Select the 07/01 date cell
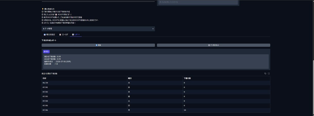 84,87
